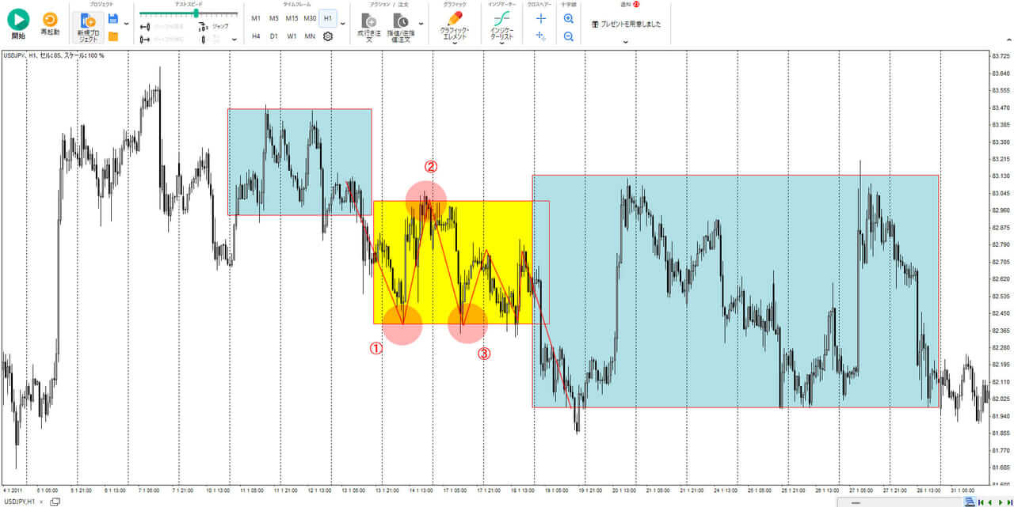Save project with blue floppy disk icon
The height and width of the screenshot is (507, 1014).
click(x=113, y=18)
